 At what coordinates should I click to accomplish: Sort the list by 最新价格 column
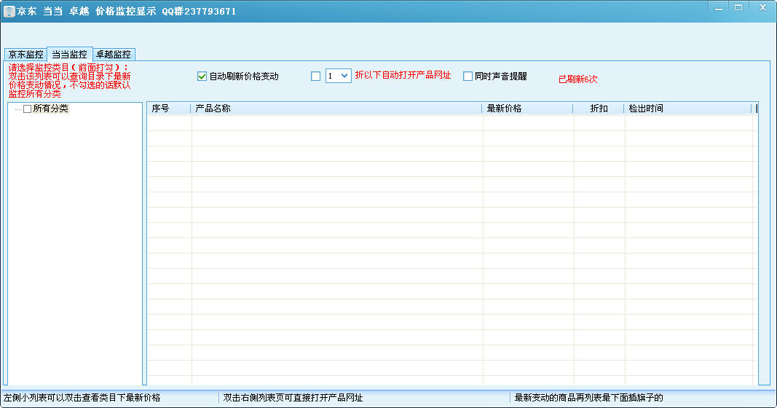[527, 109]
